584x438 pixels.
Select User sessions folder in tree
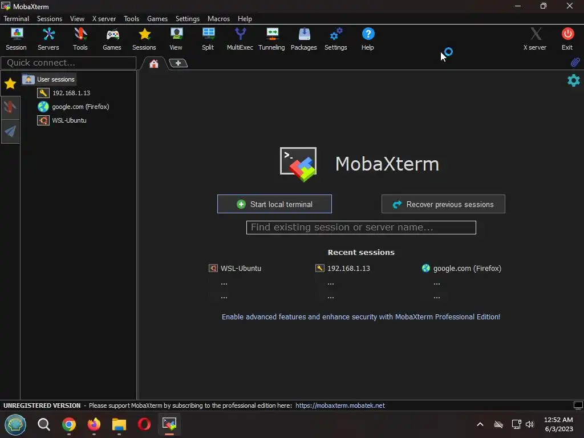point(49,79)
